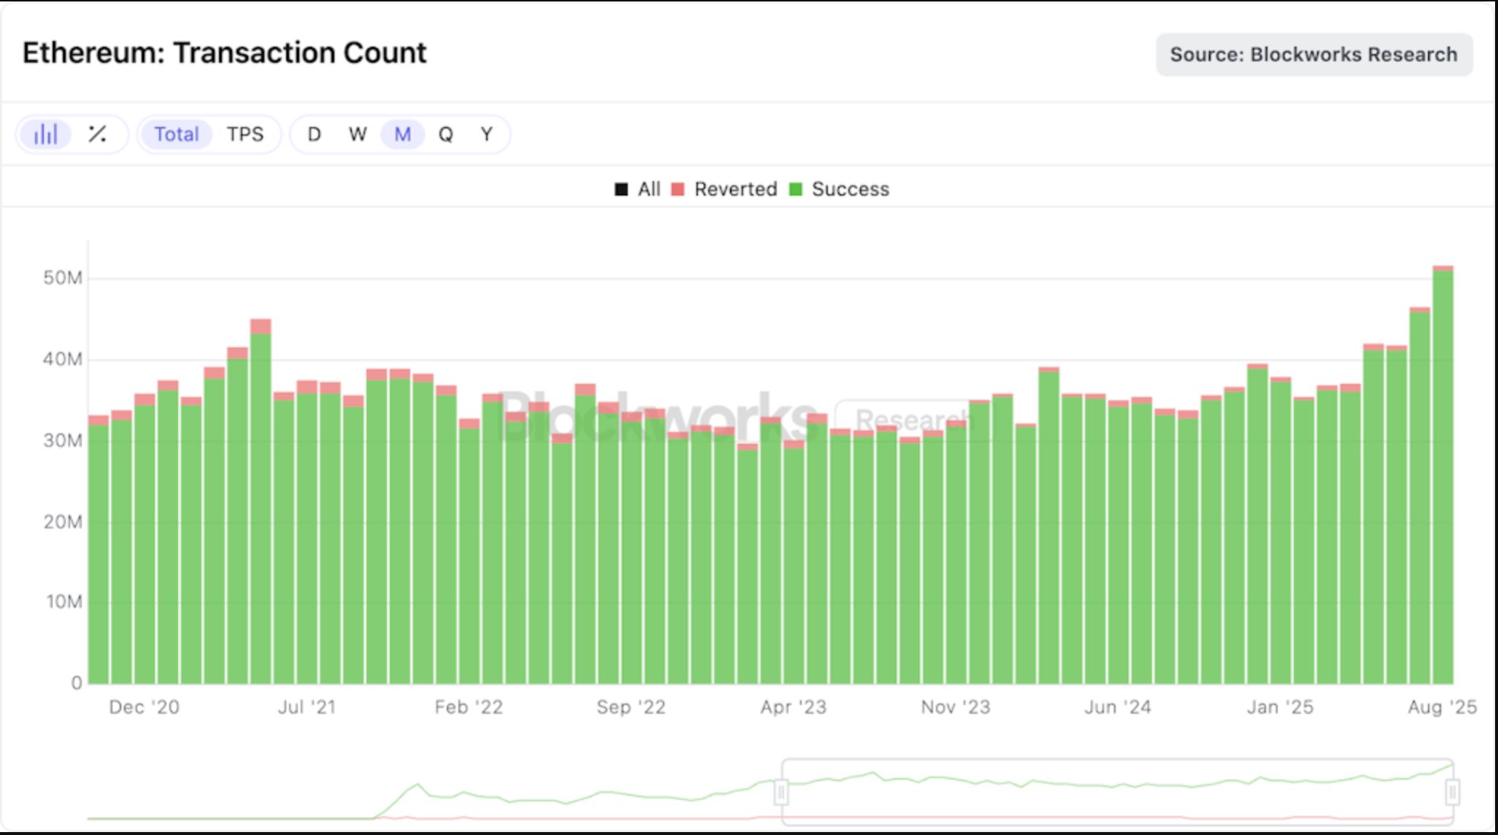Toggle the Success legend series

[x=850, y=190]
